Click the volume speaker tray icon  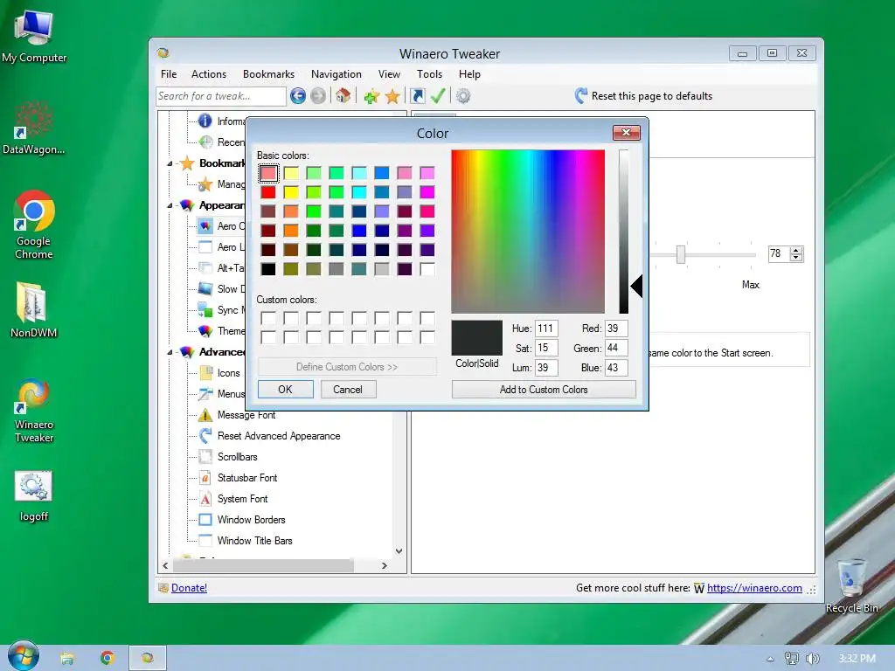[x=812, y=659]
